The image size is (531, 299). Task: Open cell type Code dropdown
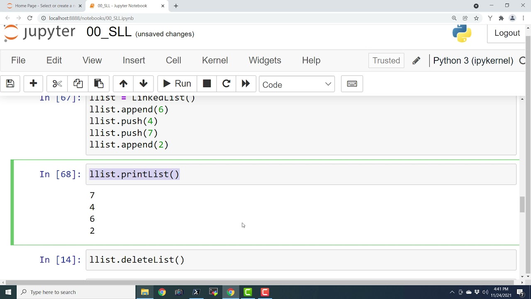click(x=297, y=84)
